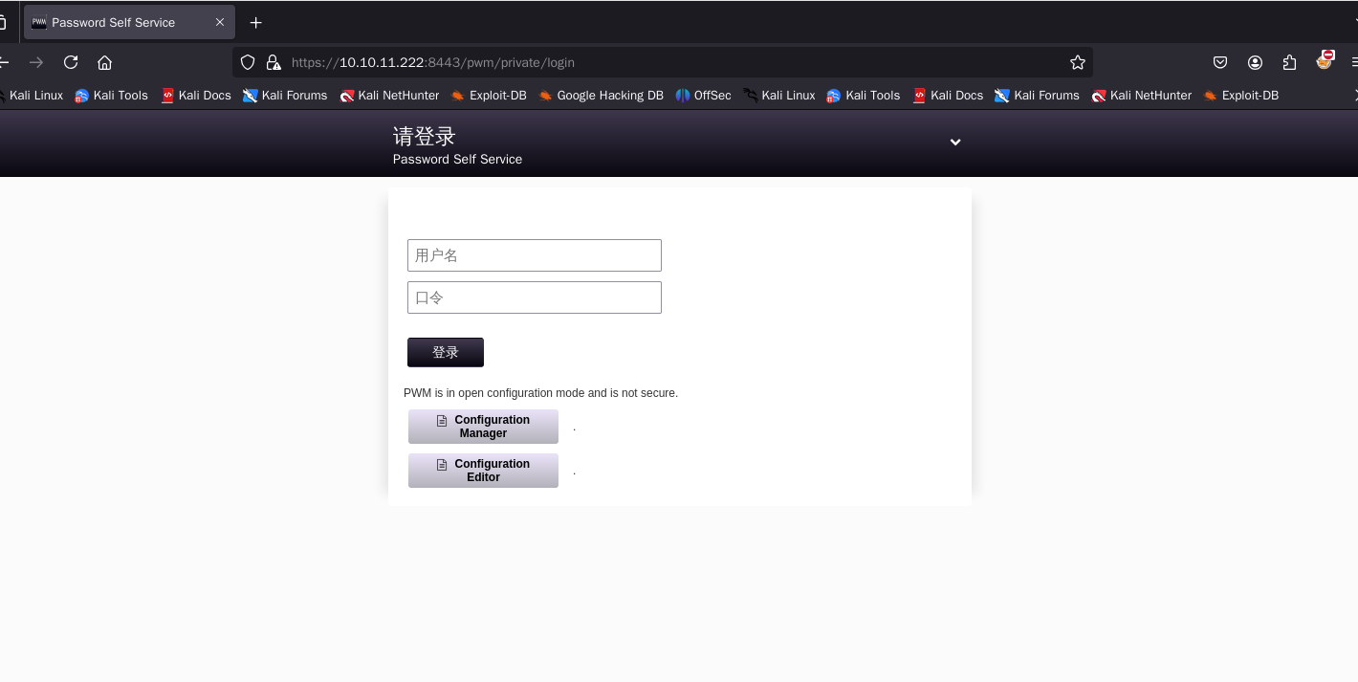Go to the browser Home page

(105, 62)
